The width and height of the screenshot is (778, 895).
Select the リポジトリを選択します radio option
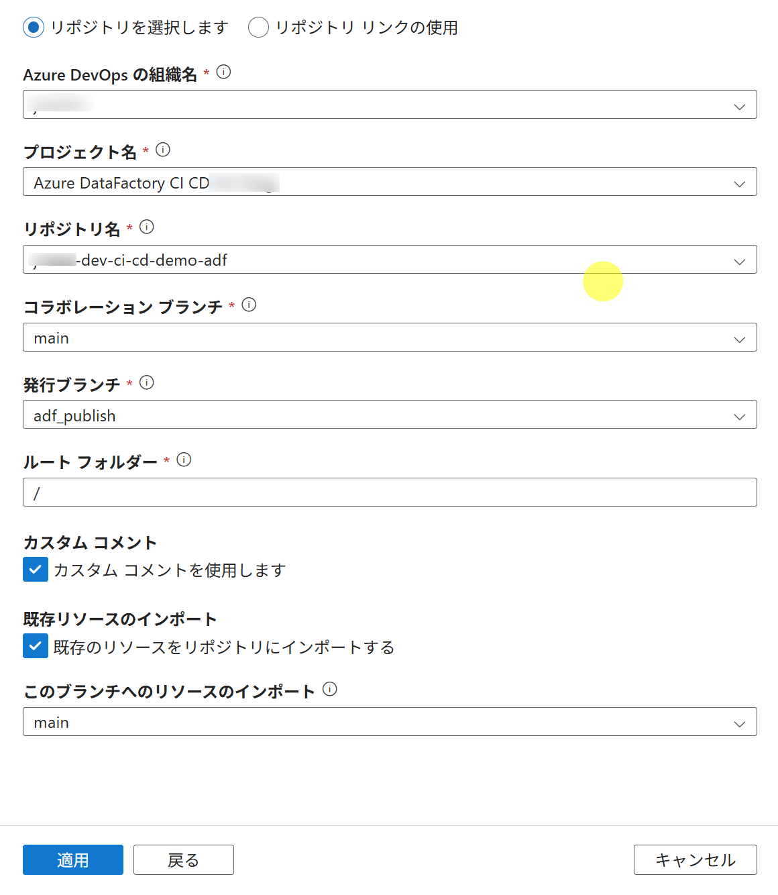point(34,28)
